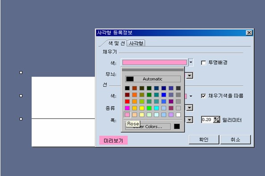Viewport: 265px width, 176px height.
Task: Click the black swatch beside Other Colors
Action: 177,127
